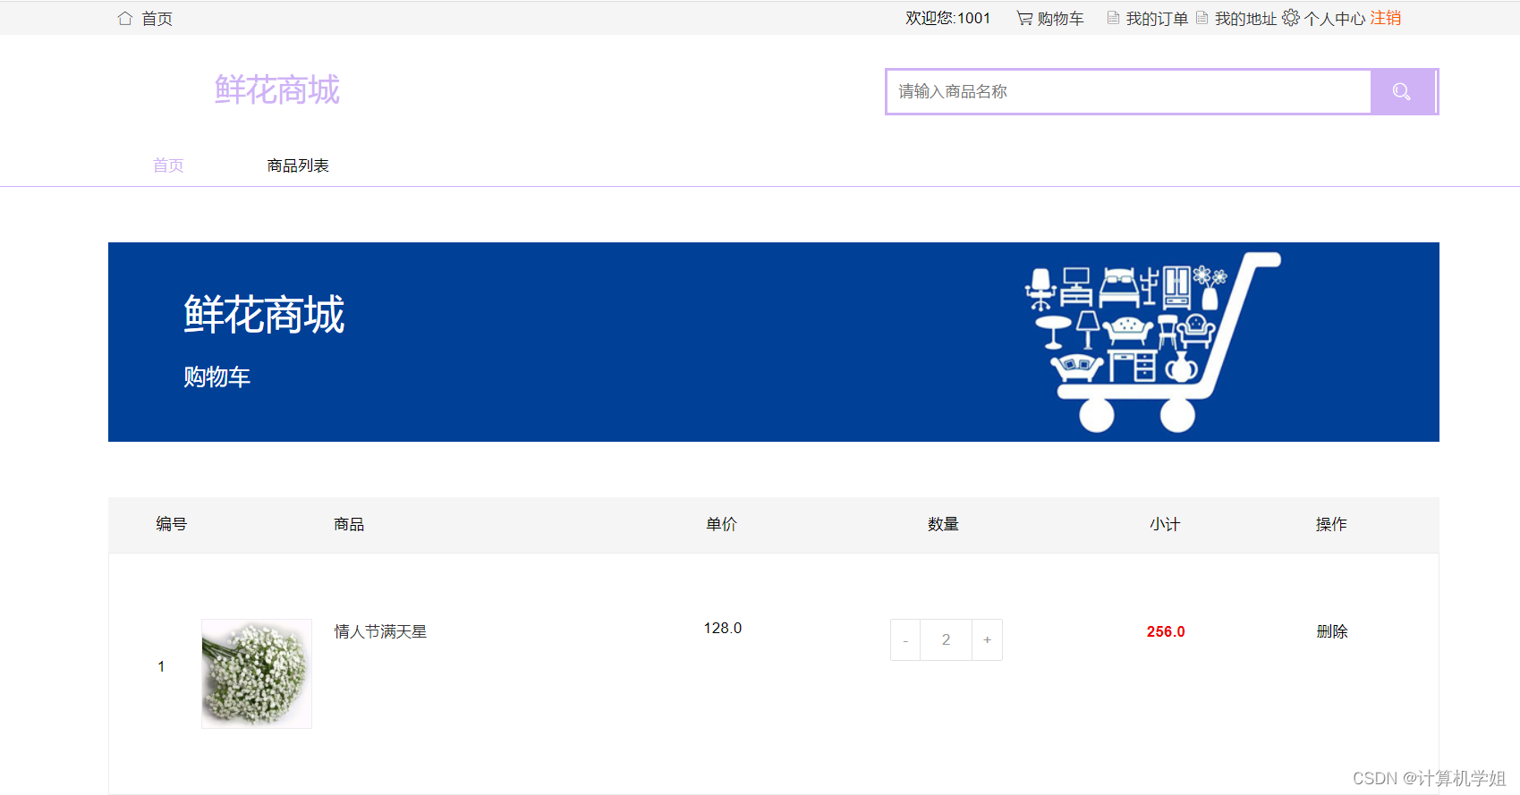This screenshot has height=795, width=1520.
Task: Click the 单价 column header
Action: [721, 524]
